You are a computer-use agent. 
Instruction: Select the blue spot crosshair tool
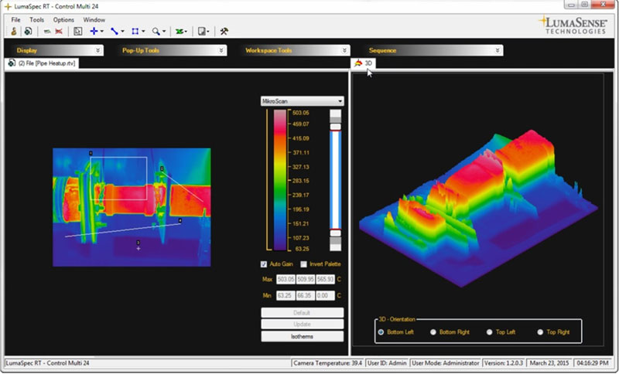coord(94,31)
